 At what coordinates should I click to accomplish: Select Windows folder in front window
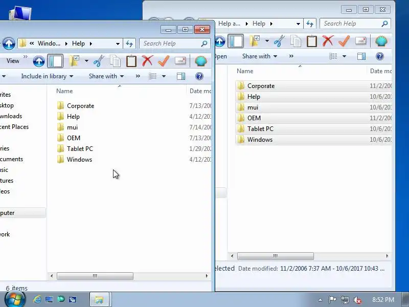click(x=79, y=159)
